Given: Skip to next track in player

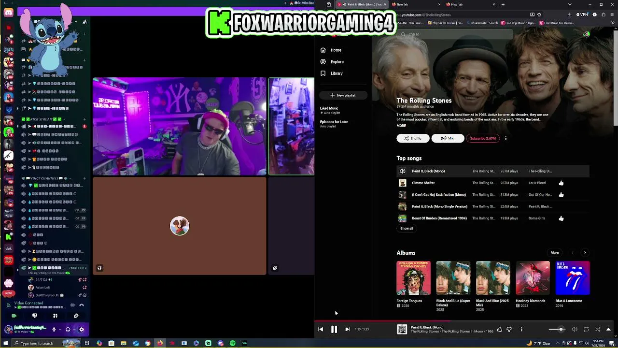Looking at the screenshot, I should coord(348,330).
